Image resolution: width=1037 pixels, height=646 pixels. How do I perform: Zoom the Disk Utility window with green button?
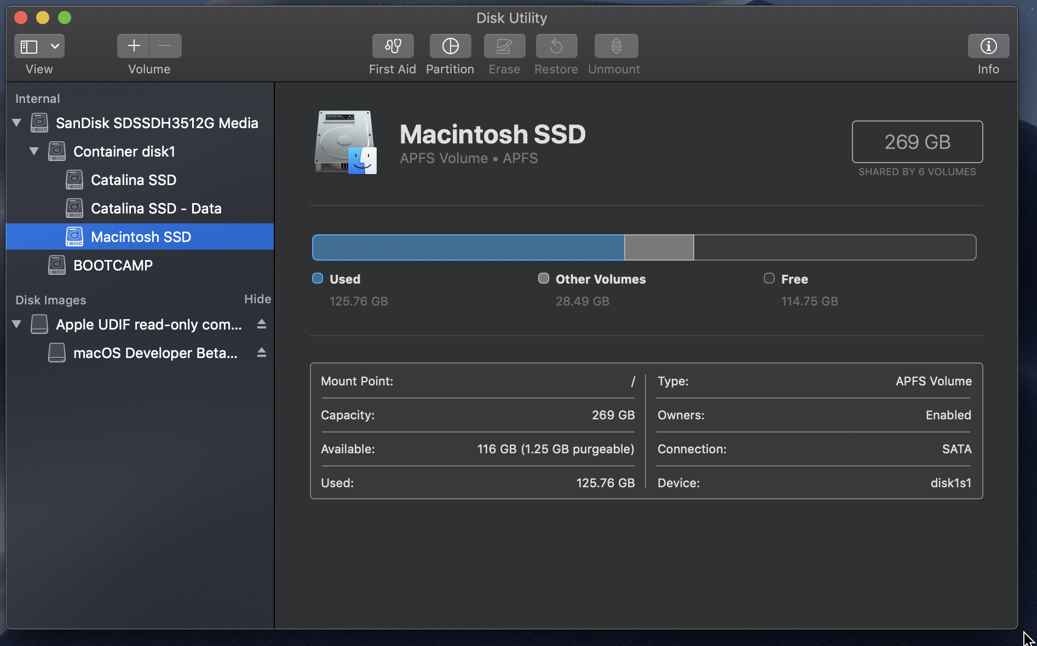[65, 18]
